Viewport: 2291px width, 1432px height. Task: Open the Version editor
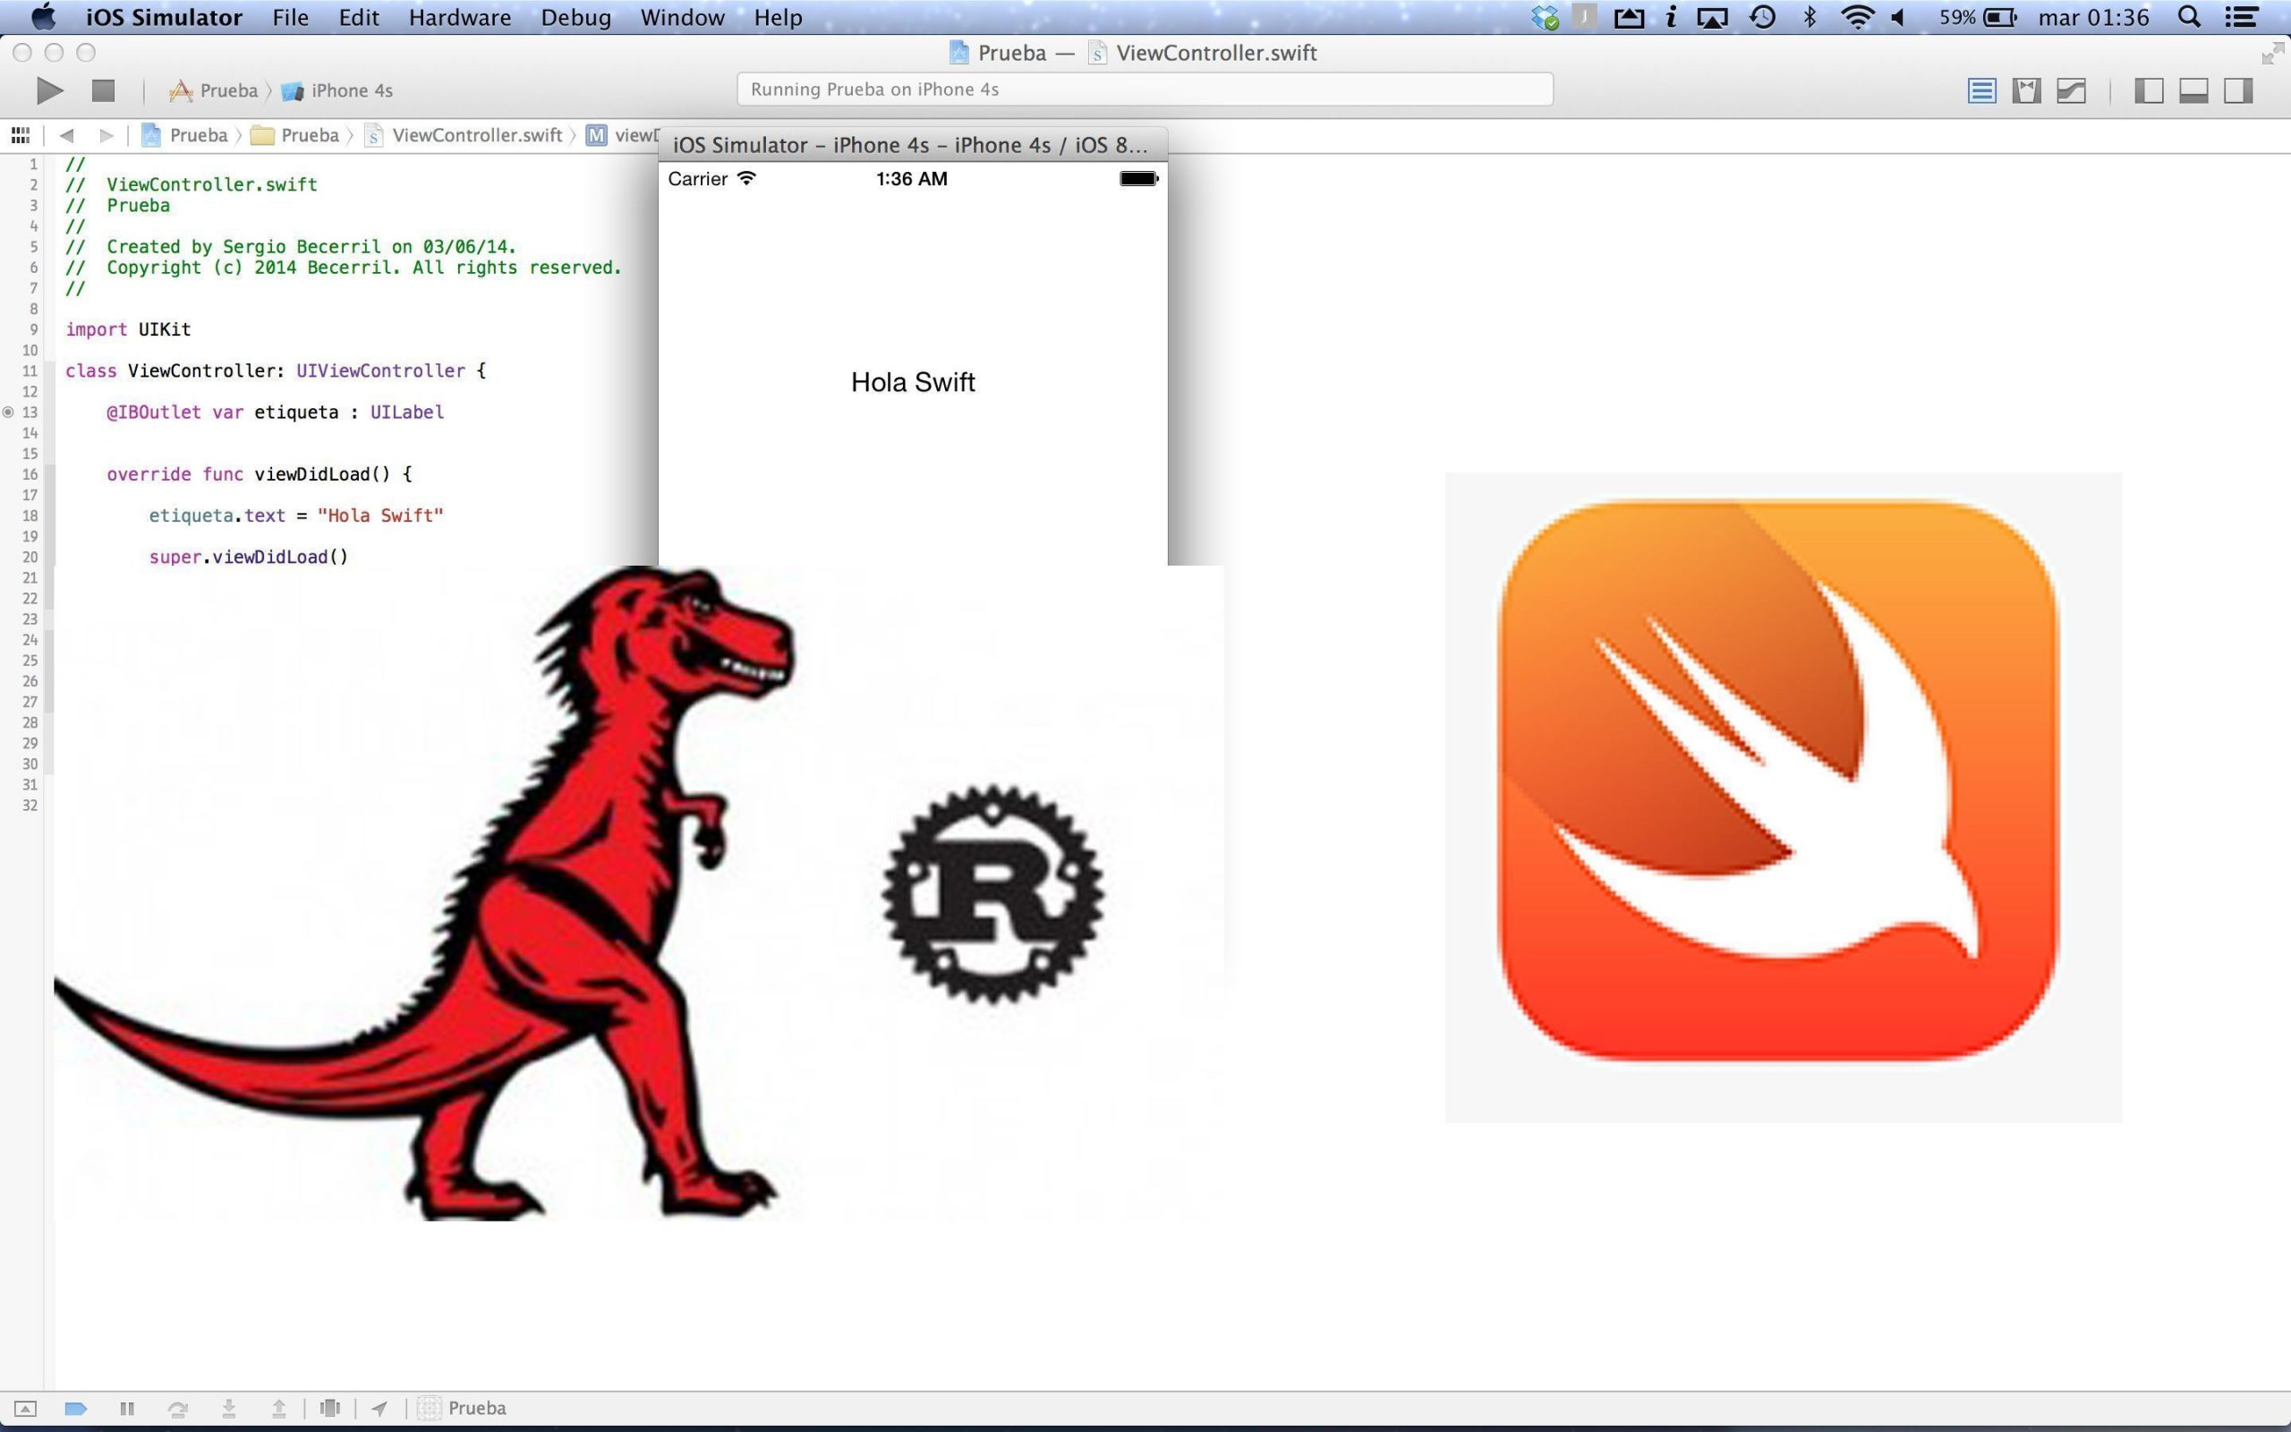2073,91
